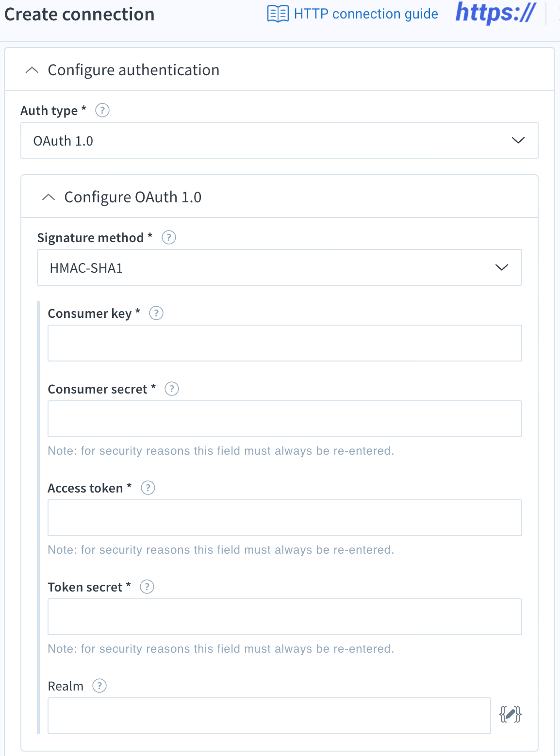560x756 pixels.
Task: Select the Access token text box
Action: click(285, 518)
